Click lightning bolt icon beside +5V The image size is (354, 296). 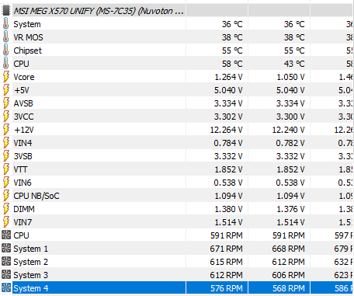tap(6, 90)
